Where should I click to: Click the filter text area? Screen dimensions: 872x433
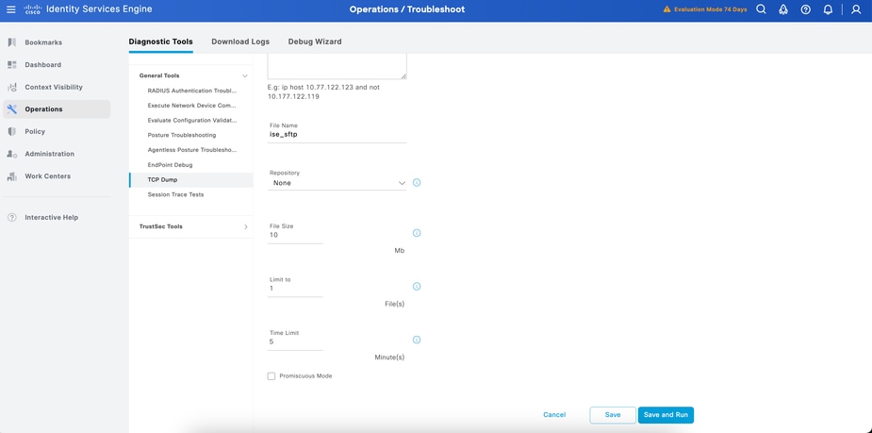click(337, 66)
